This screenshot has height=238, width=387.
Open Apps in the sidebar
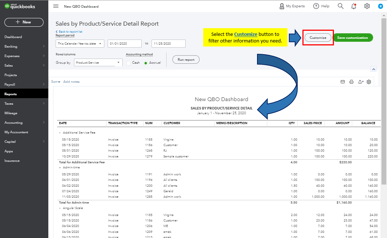pyautogui.click(x=9, y=151)
